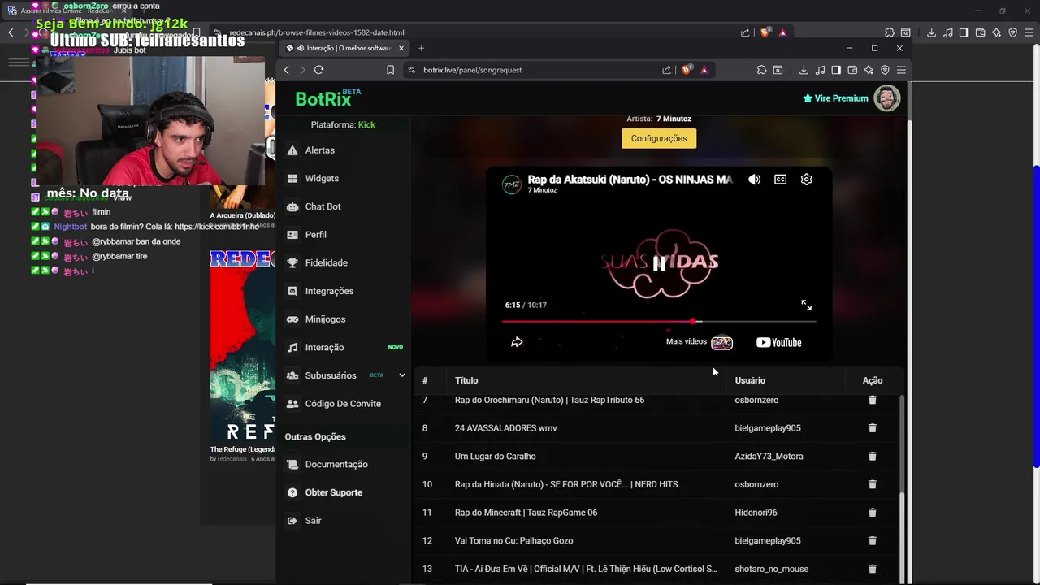Screen dimensions: 1040x585
Task: Delete the TIA - Ai Đưa Em Về request
Action: point(872,569)
